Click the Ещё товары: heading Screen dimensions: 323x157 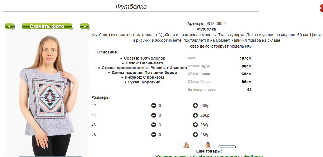pyautogui.click(x=209, y=151)
